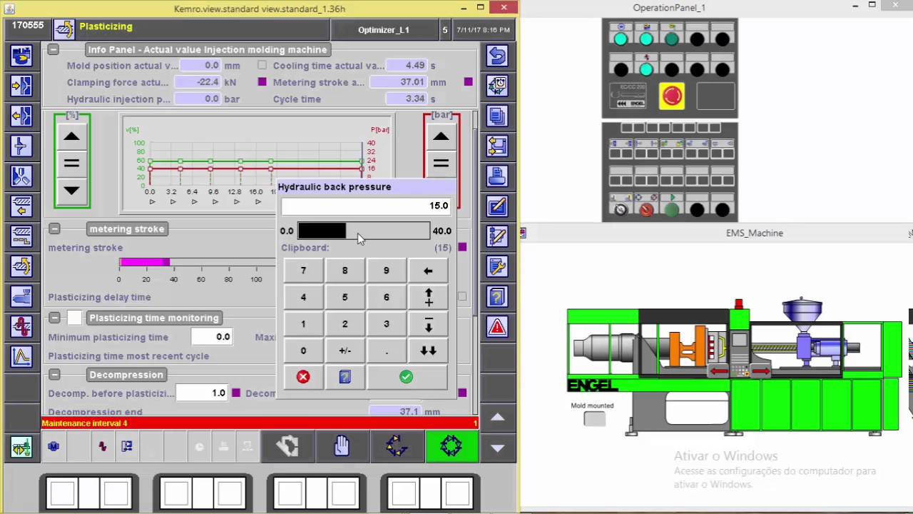This screenshot has width=913, height=514.
Task: Click the semi-automatic mode icon with yellow arrows
Action: (396, 446)
